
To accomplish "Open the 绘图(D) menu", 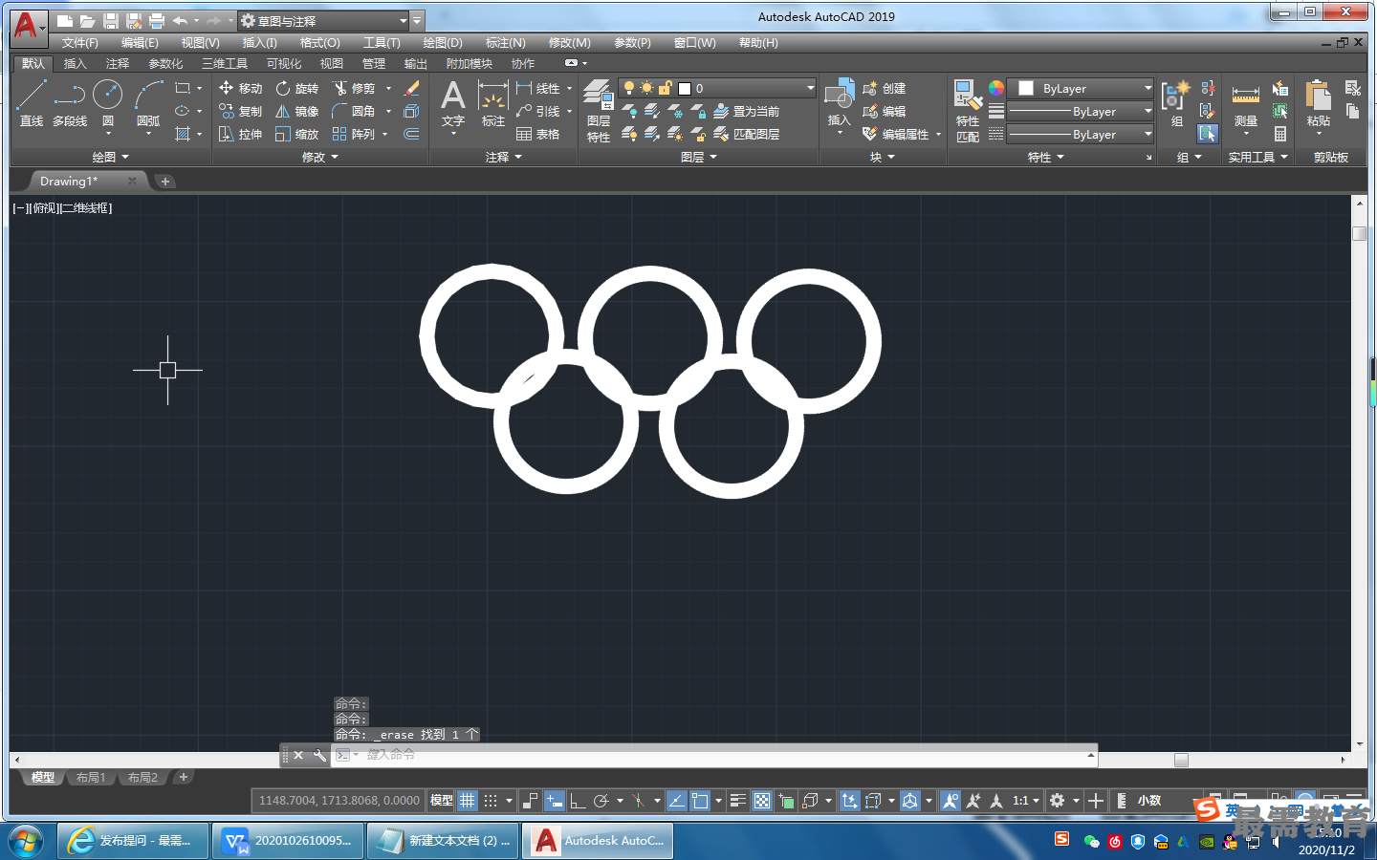I will pyautogui.click(x=443, y=43).
